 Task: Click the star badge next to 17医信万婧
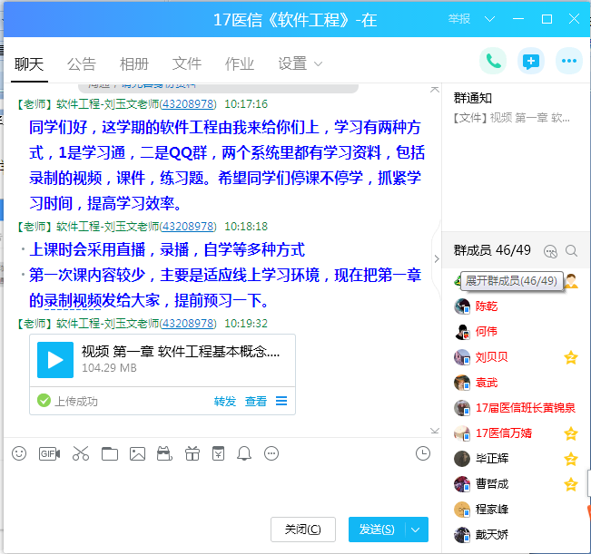pos(571,433)
